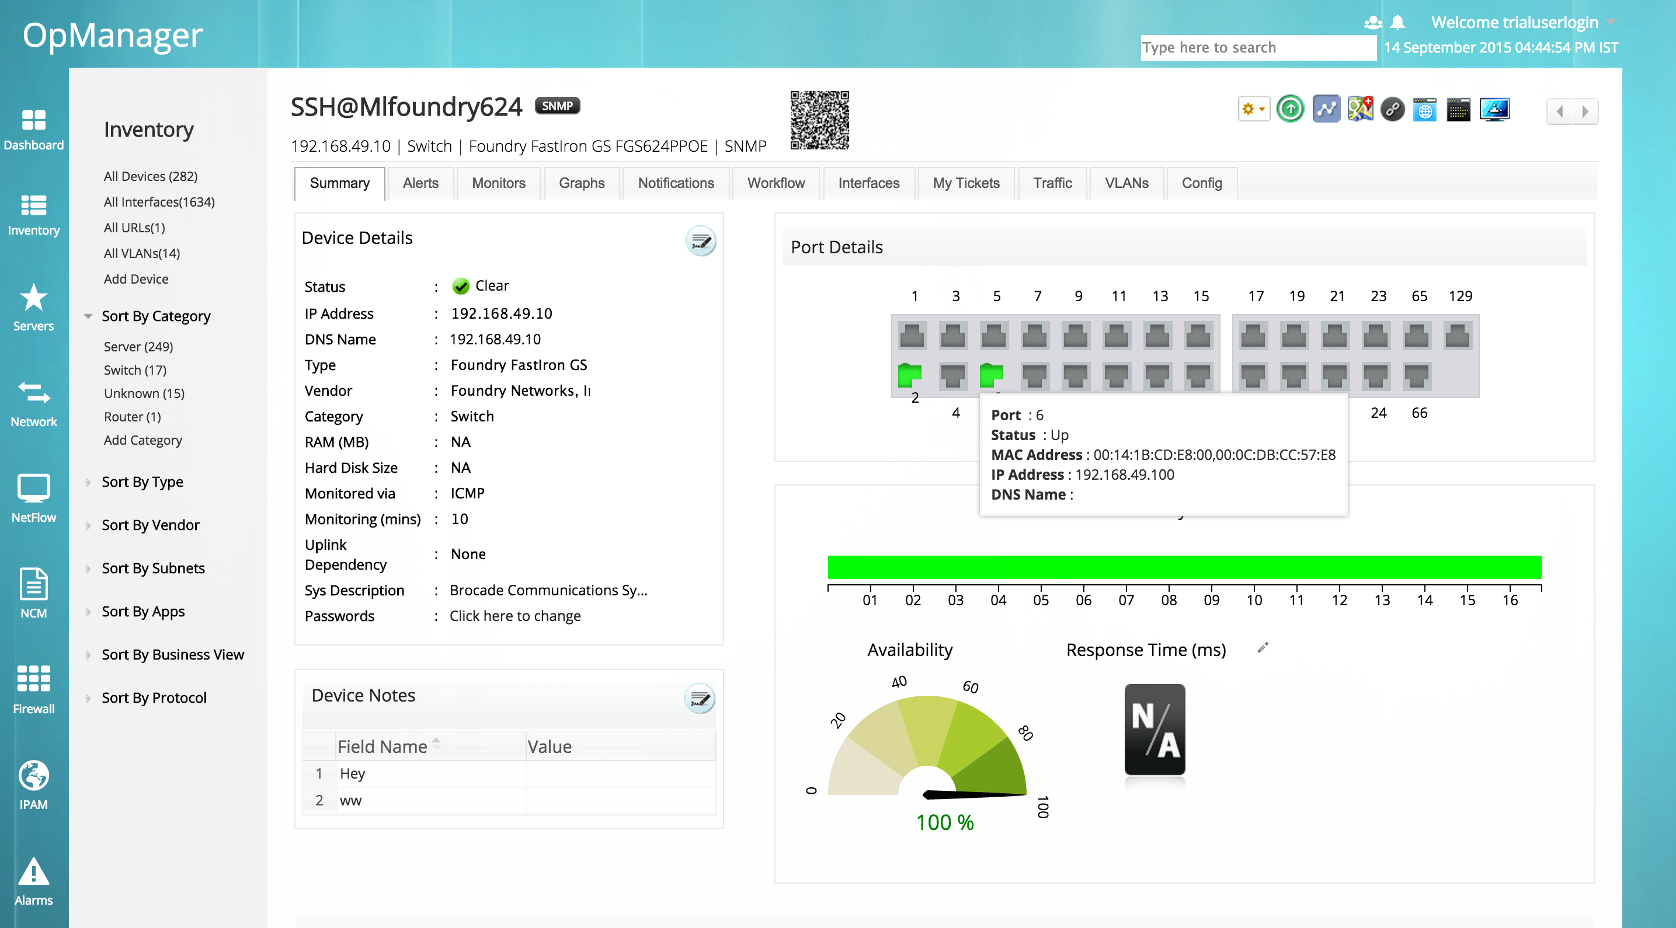Image resolution: width=1676 pixels, height=928 pixels.
Task: Click the dependency link icon
Action: coord(1392,109)
